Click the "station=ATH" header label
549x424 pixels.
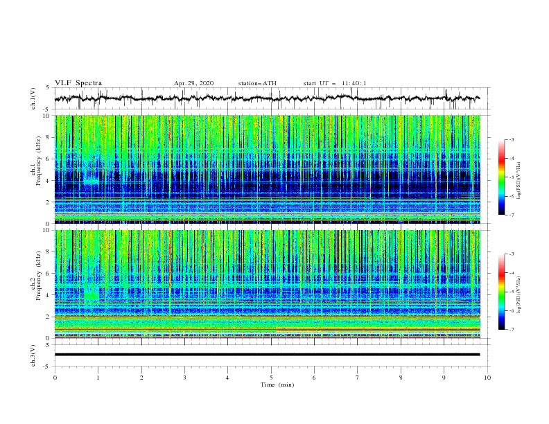coord(257,83)
